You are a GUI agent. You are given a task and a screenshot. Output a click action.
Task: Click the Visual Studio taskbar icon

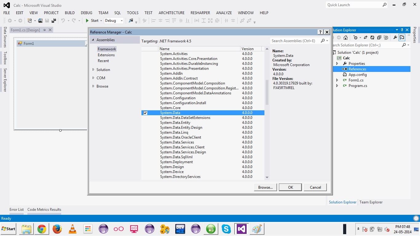(242, 229)
